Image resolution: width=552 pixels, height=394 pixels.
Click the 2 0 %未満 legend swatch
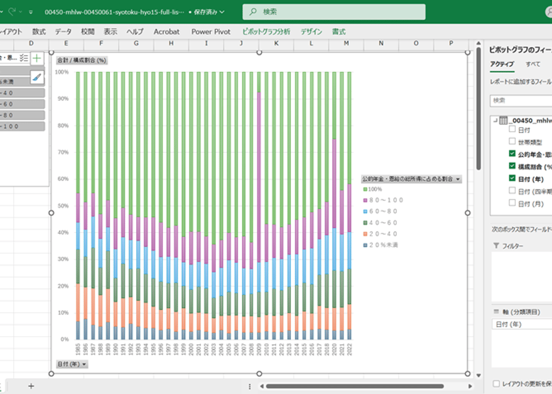coord(365,245)
